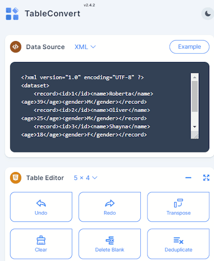Expand the 5 × 4 table size dropdown
Viewport: 214px width, 261px height.
[x=86, y=178]
